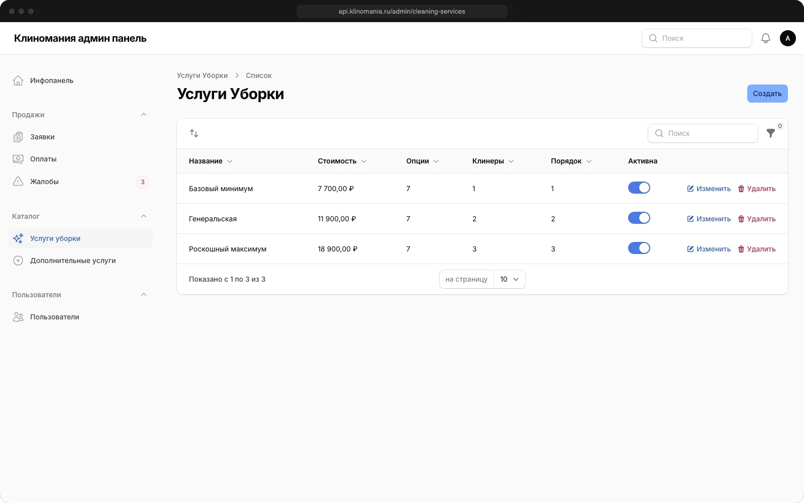Screen dimensions: 804x503
Task: Open notifications bell icon
Action: tap(766, 38)
